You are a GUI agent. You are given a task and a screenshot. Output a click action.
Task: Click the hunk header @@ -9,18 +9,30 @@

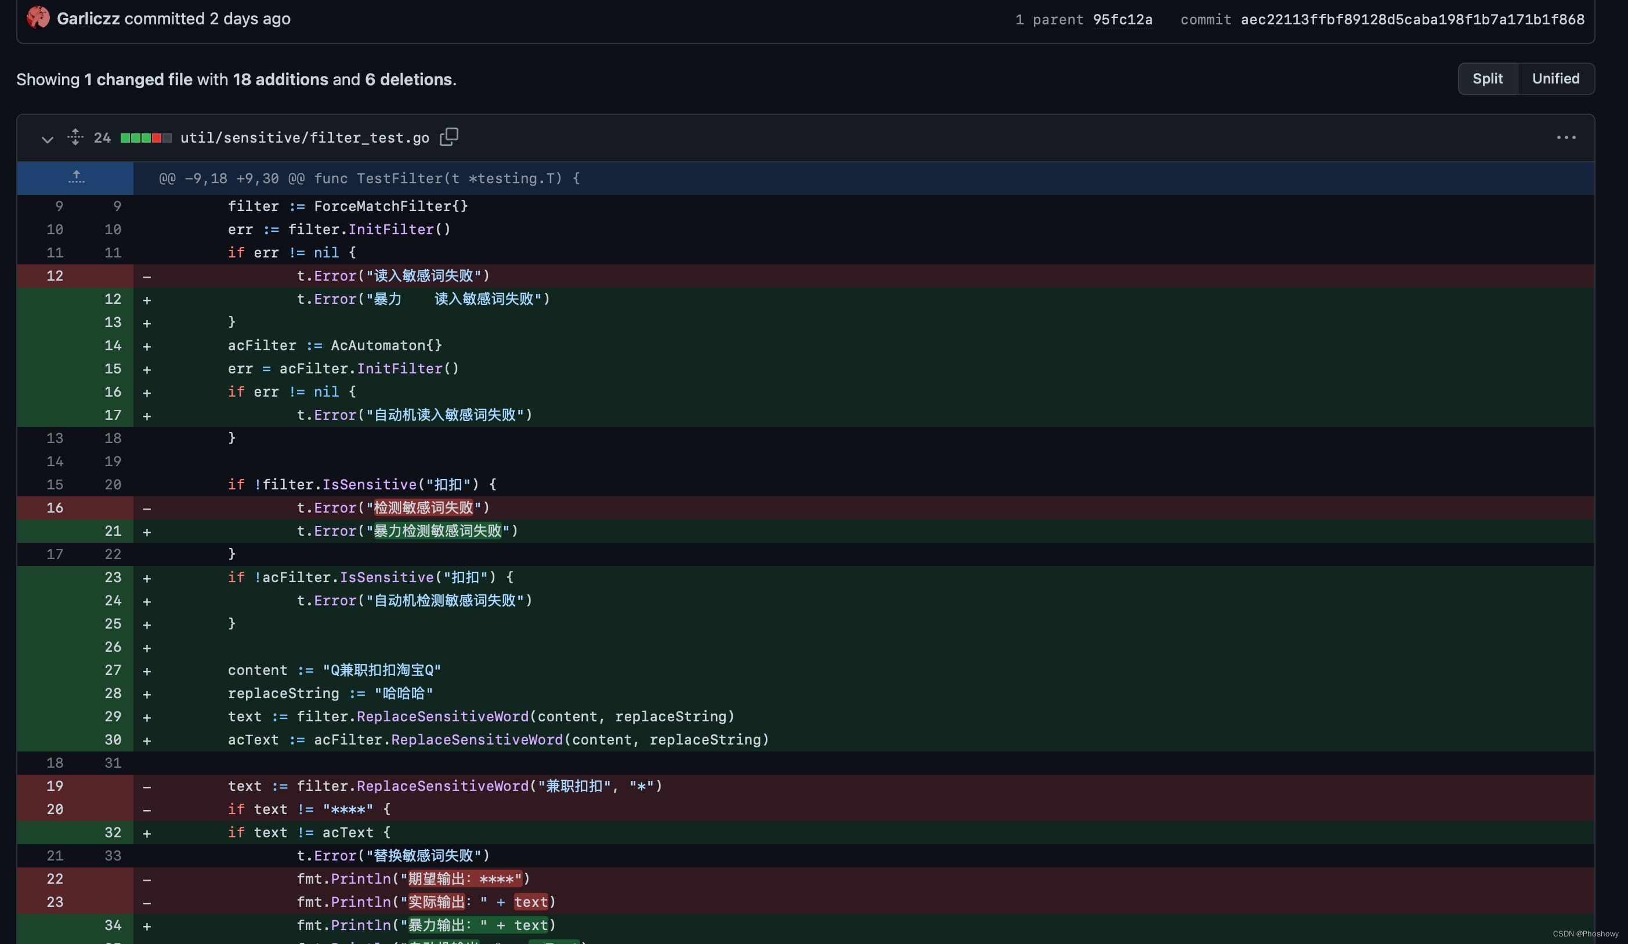tap(369, 178)
